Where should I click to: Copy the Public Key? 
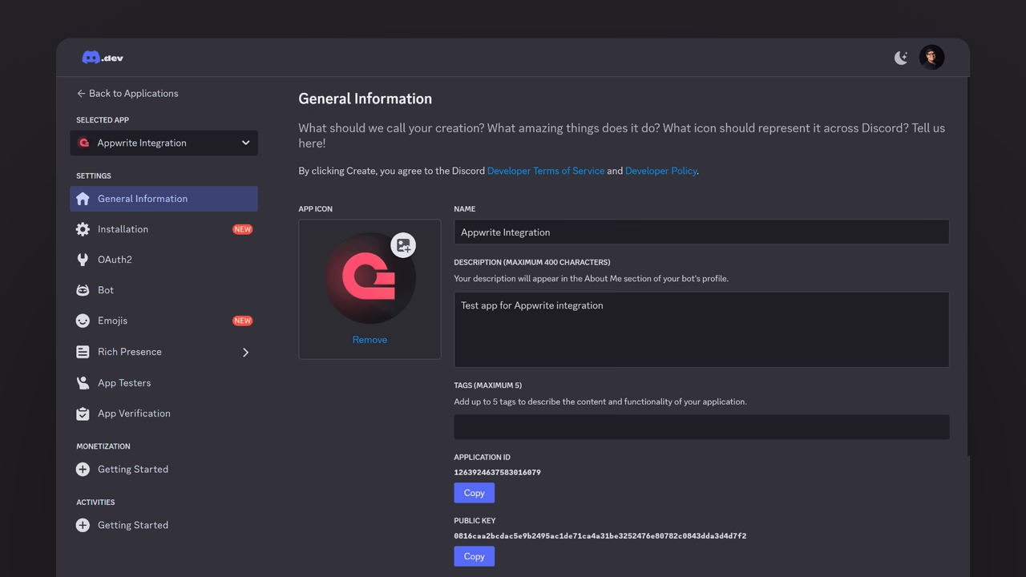[474, 556]
